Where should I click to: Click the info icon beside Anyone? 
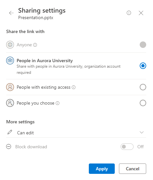(35, 45)
